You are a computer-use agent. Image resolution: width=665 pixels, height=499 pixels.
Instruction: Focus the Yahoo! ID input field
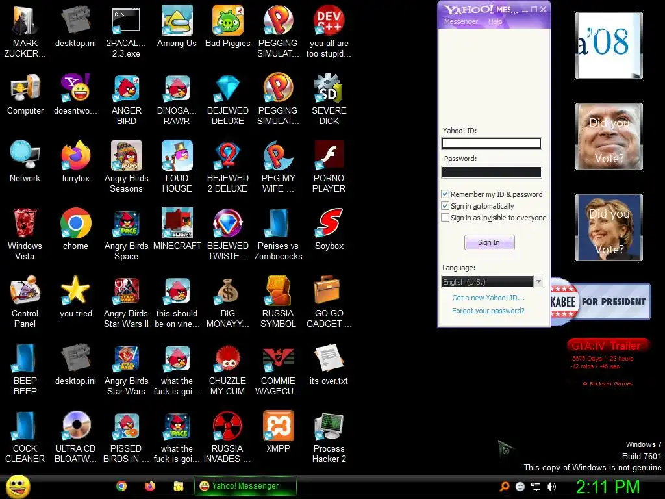click(x=492, y=144)
